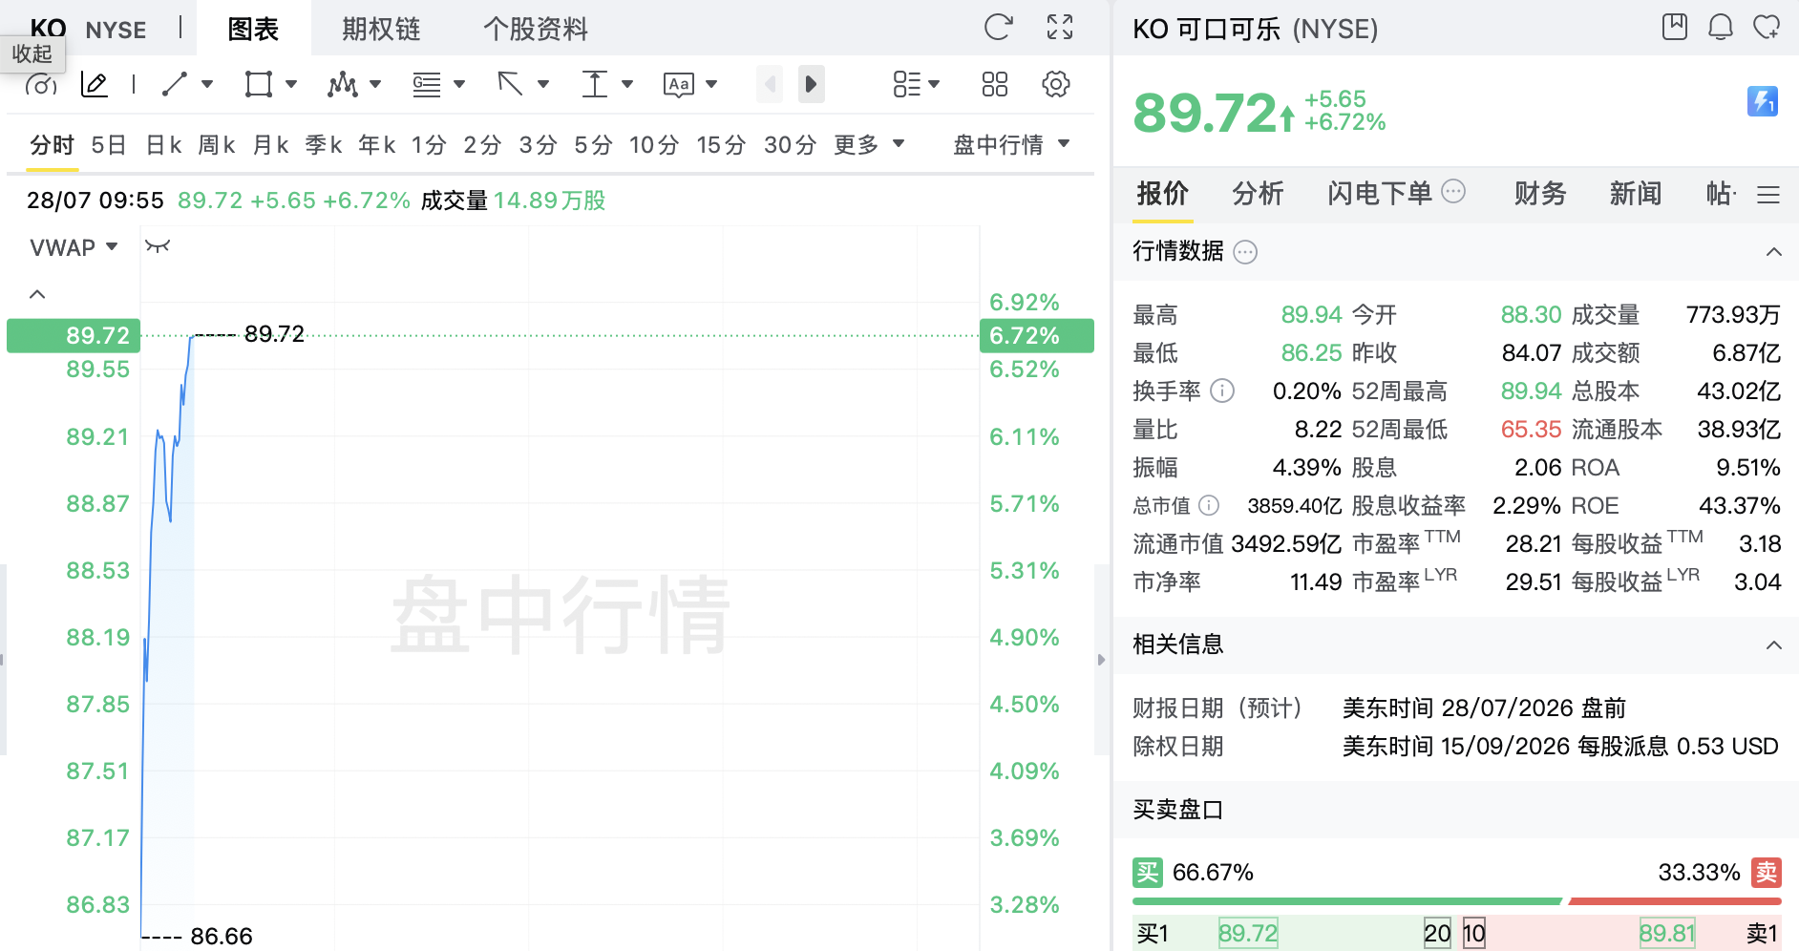This screenshot has height=951, width=1799.
Task: Click the right arrow toolbar scroll button
Action: pyautogui.click(x=811, y=84)
